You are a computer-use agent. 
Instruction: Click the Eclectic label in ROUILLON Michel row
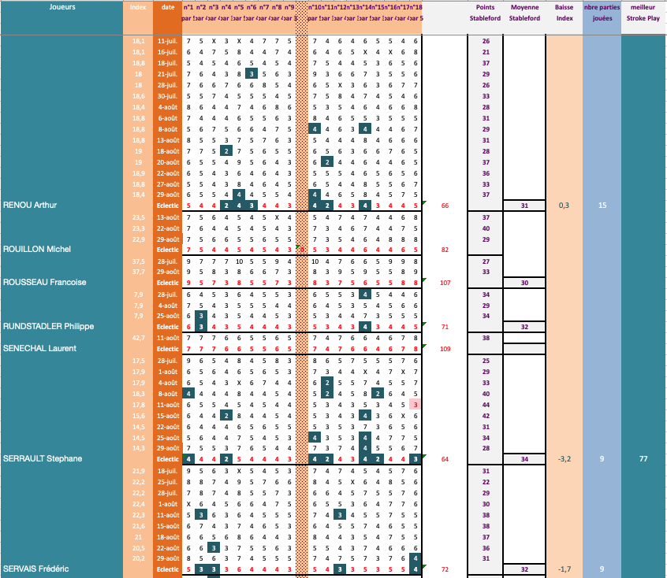[x=168, y=250]
